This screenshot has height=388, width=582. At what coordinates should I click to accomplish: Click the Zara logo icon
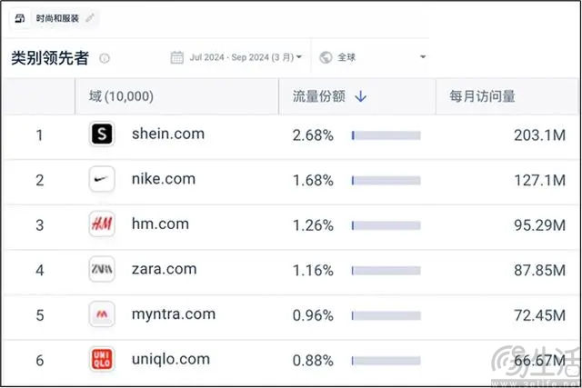coord(102,269)
